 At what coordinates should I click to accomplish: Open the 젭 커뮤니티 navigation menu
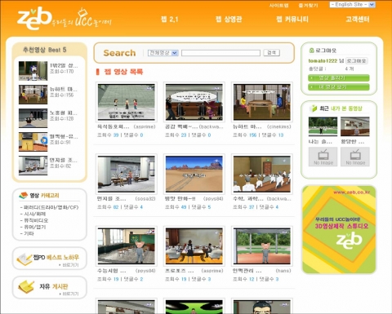point(292,19)
